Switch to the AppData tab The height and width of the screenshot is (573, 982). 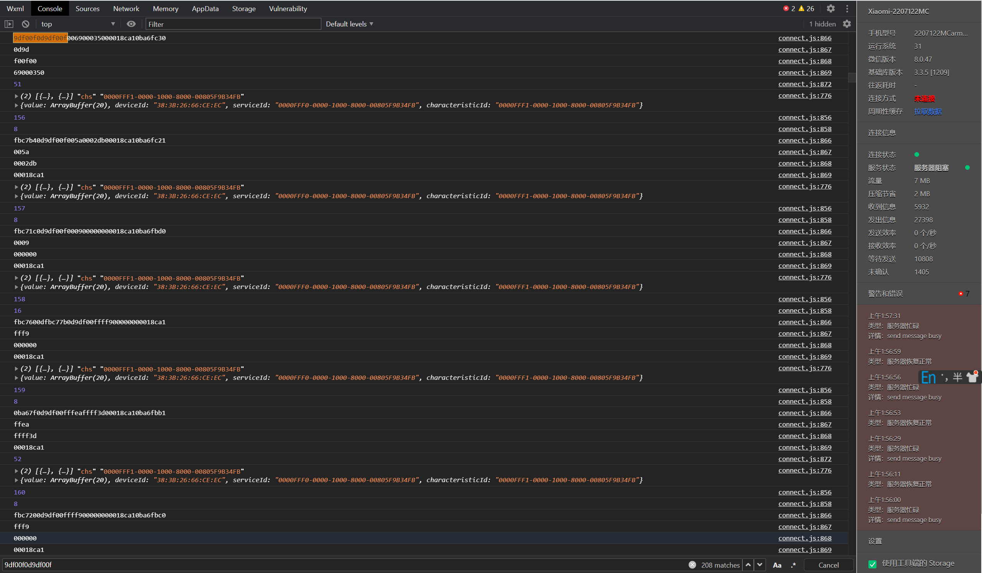click(205, 8)
